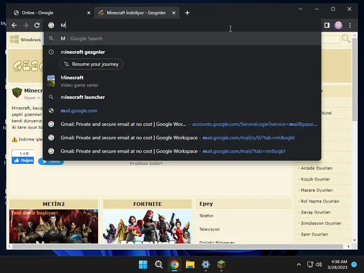The width and height of the screenshot is (364, 273).
Task: Open Settings gear icon on the taskbar
Action: [x=206, y=264]
